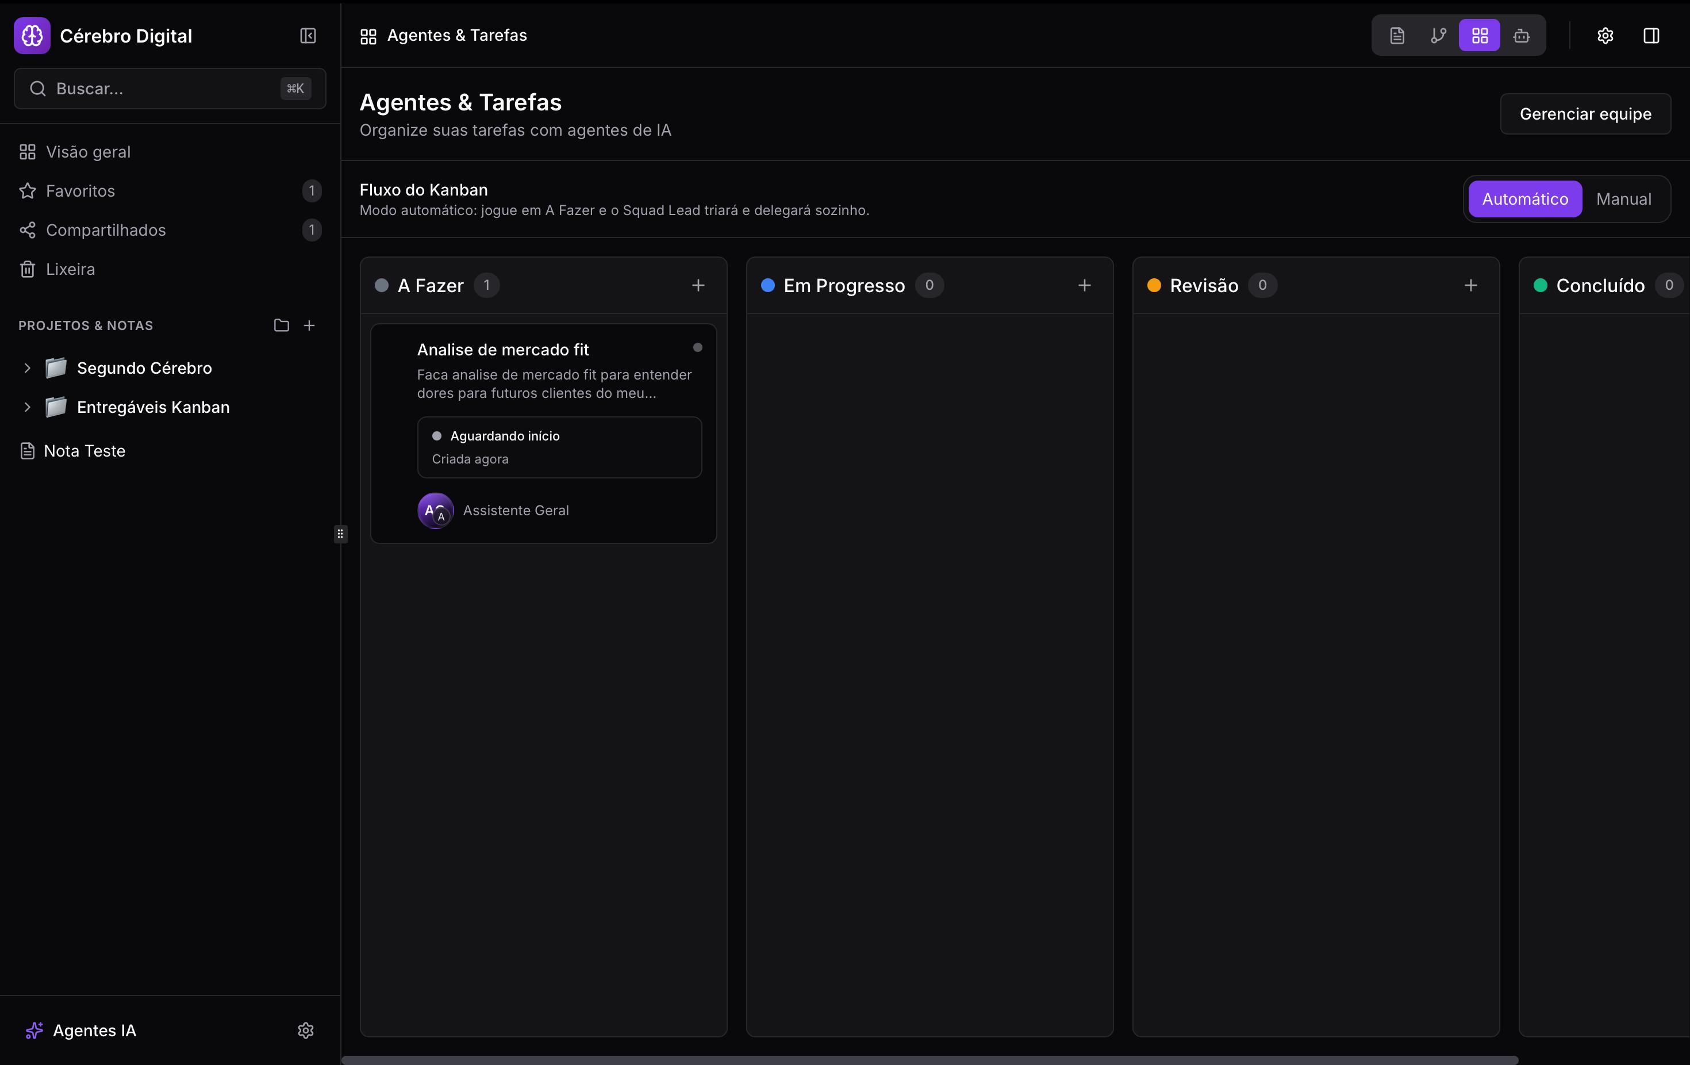
Task: Open the git branch view icon
Action: point(1438,36)
